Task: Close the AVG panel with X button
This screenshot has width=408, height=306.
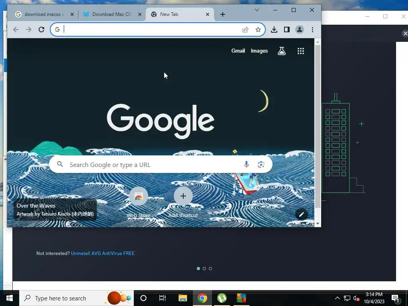Action: point(405,33)
